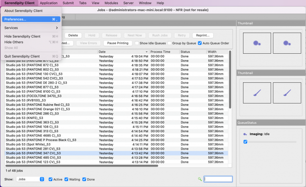The image size is (306, 187).
Task: Click the Status column header
Action: 193,52
